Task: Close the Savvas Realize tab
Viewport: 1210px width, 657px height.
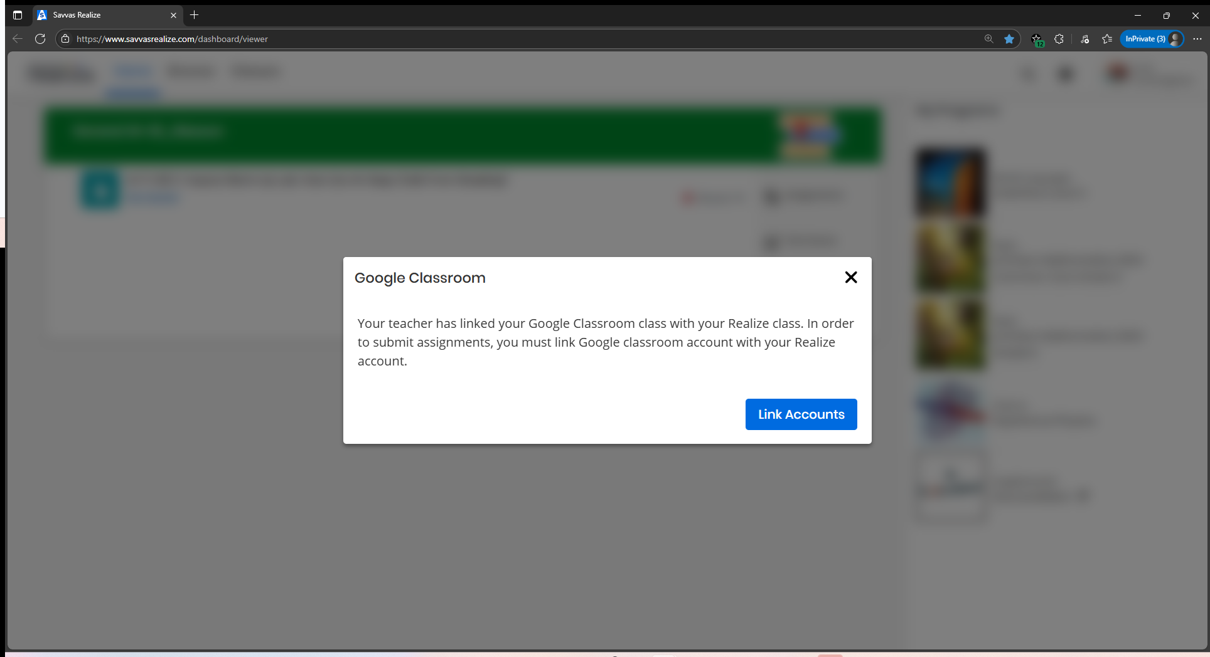Action: pyautogui.click(x=173, y=15)
